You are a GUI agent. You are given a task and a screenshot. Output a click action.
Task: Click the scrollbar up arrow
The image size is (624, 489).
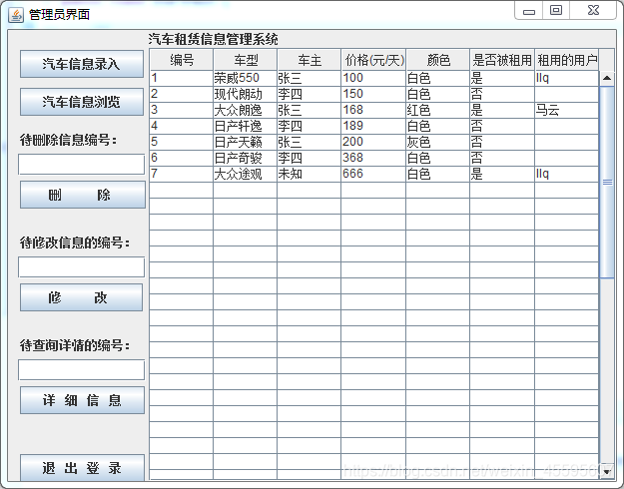pyautogui.click(x=607, y=78)
